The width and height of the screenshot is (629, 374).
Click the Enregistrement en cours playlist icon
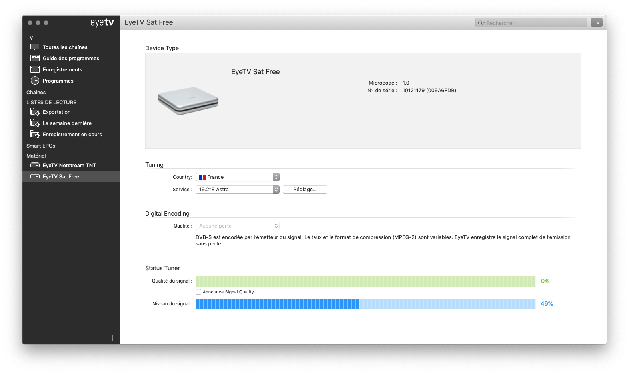pyautogui.click(x=35, y=134)
